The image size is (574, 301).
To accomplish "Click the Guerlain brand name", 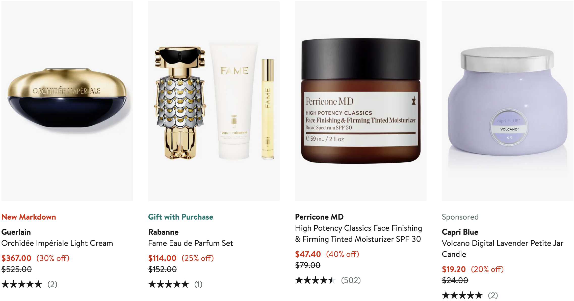I will click(x=16, y=232).
